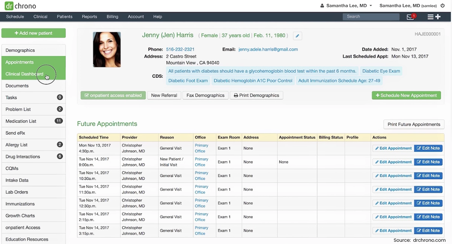Open the Billing menu
The width and height of the screenshot is (452, 244).
[112, 17]
